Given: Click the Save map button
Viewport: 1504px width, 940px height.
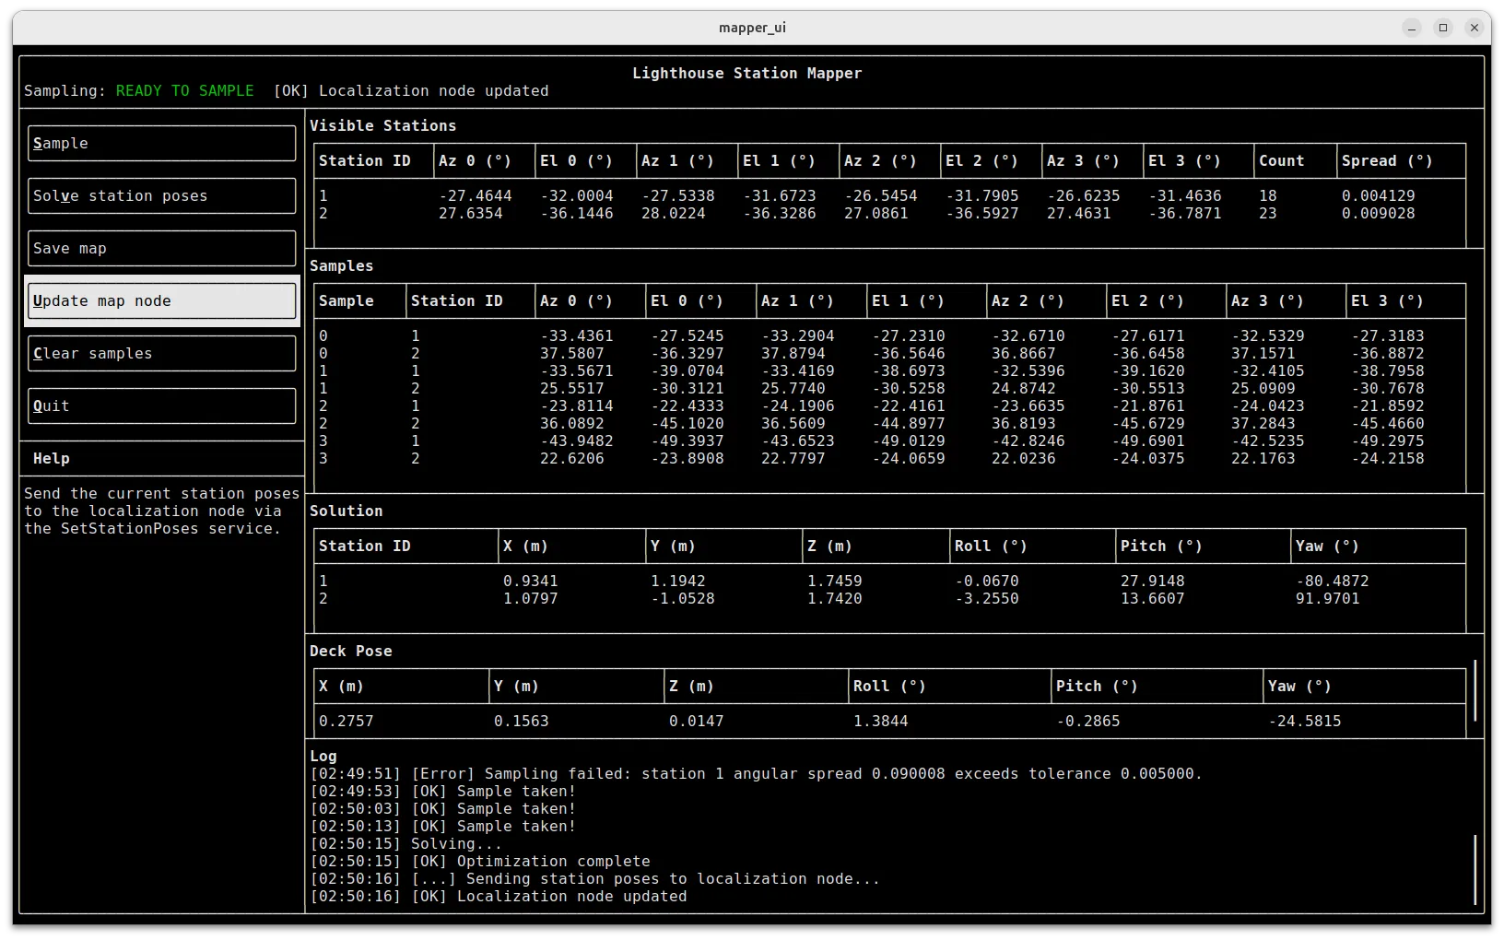Looking at the screenshot, I should pyautogui.click(x=161, y=249).
